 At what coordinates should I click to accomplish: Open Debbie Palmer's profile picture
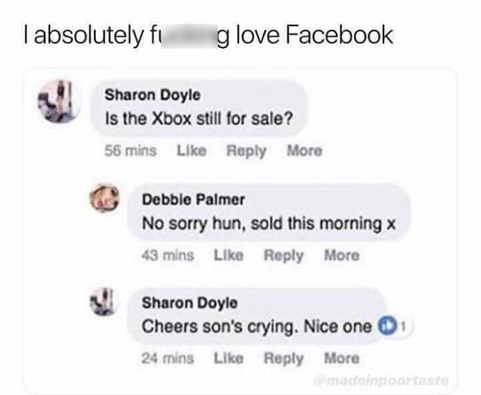(104, 198)
